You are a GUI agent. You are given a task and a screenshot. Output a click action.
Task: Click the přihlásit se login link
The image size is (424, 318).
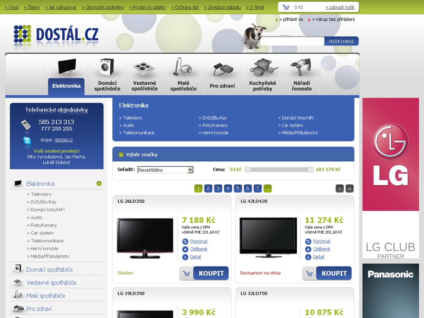291,20
